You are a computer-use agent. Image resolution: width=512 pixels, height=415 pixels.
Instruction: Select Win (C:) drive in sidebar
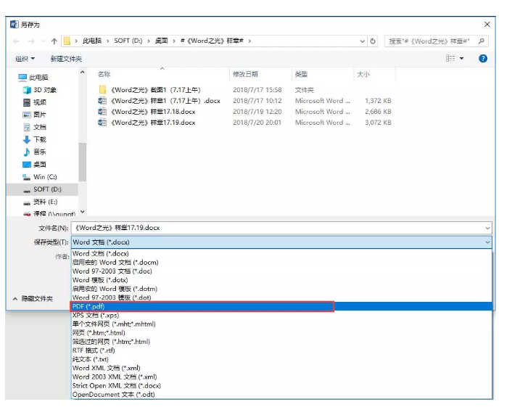point(39,177)
